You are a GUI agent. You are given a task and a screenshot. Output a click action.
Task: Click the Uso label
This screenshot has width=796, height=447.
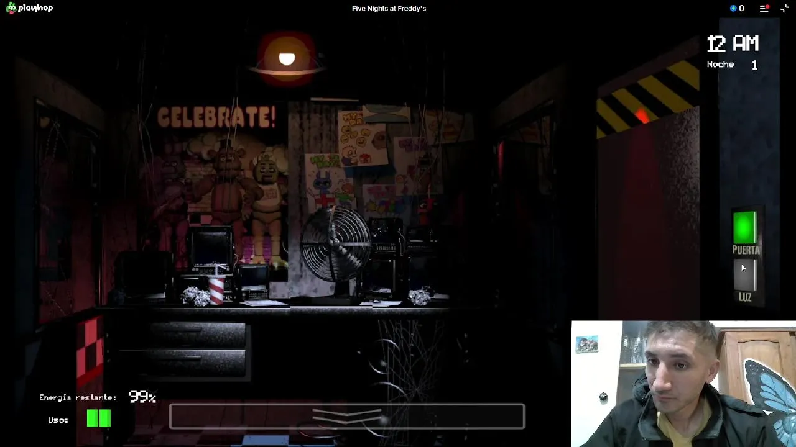58,420
